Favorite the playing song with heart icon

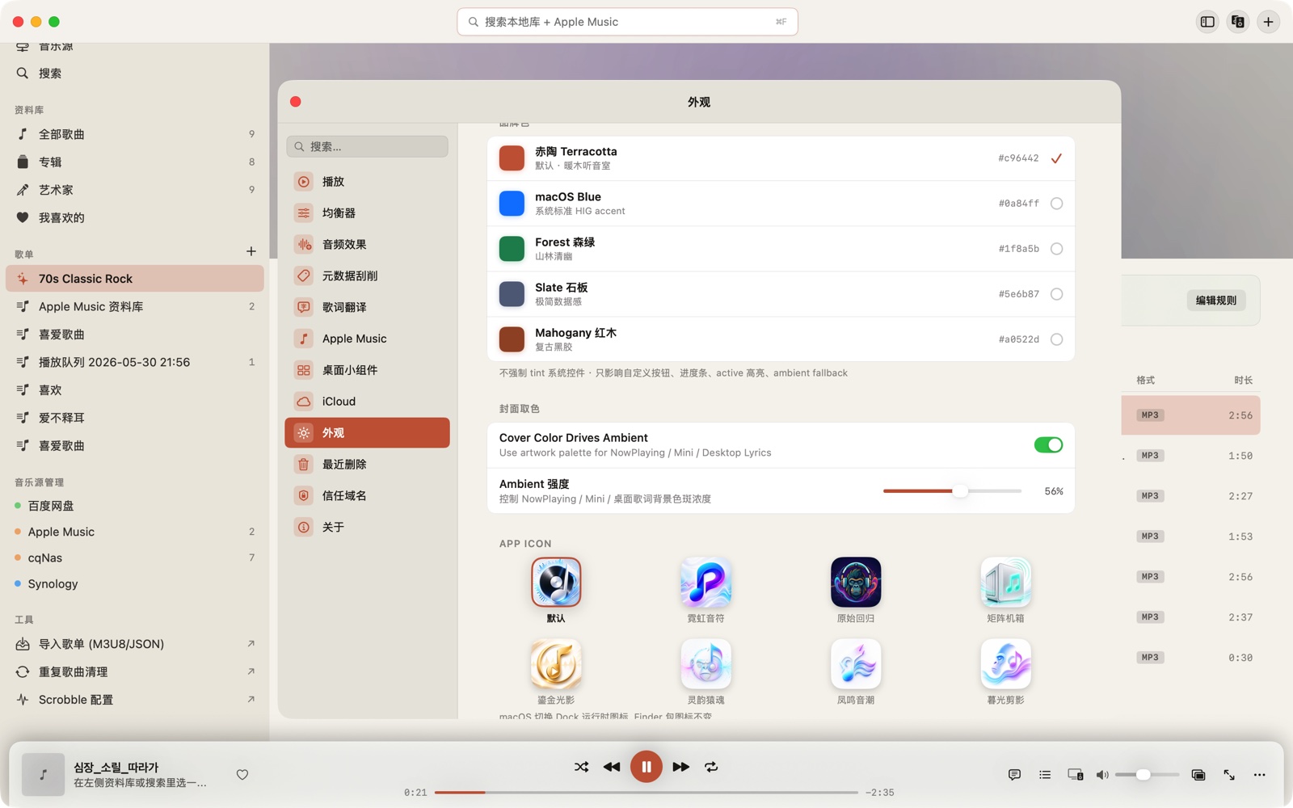[242, 774]
